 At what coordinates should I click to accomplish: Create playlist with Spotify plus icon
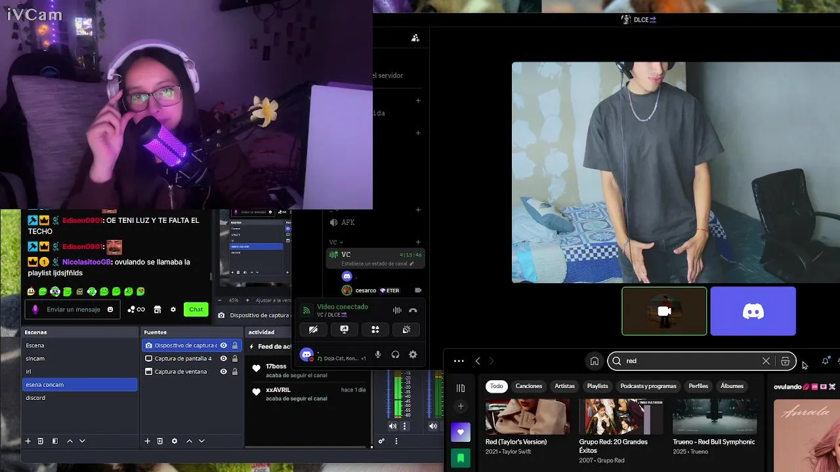(461, 406)
